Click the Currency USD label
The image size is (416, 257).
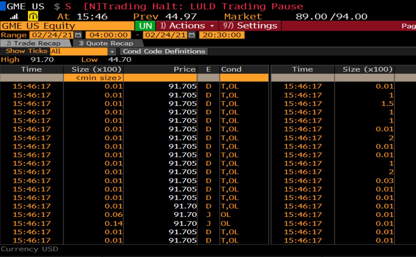[x=29, y=249]
